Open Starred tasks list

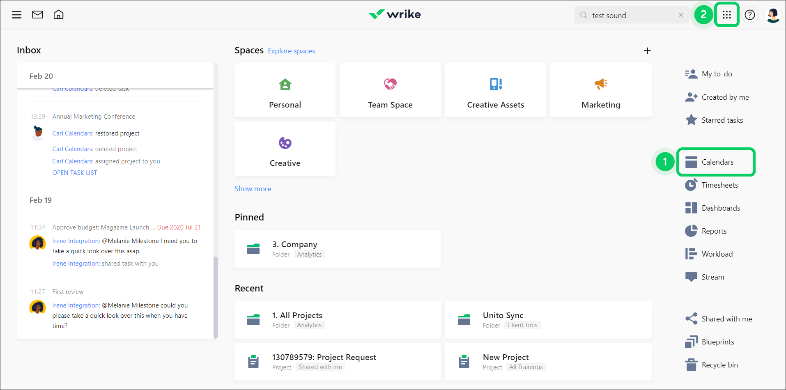(x=722, y=120)
